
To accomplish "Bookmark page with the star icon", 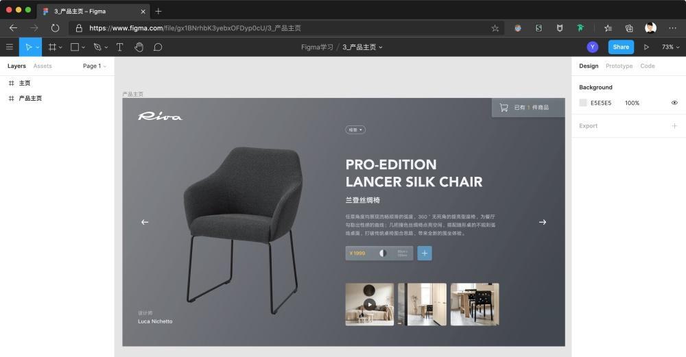I will [x=495, y=28].
